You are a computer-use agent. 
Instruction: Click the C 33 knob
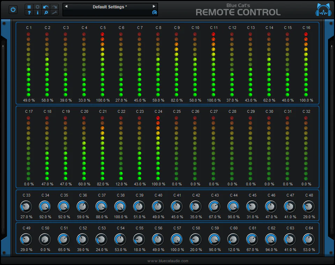click(x=26, y=206)
